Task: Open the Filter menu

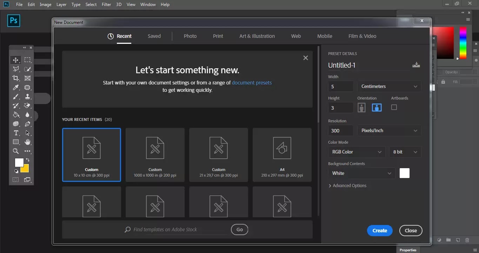Action: click(106, 5)
